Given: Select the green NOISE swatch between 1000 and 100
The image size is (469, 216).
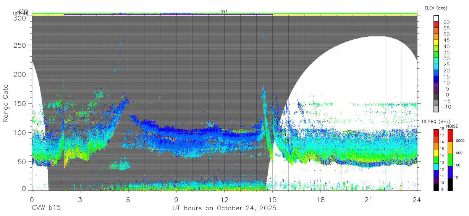Looking at the screenshot, I should tap(450, 160).
